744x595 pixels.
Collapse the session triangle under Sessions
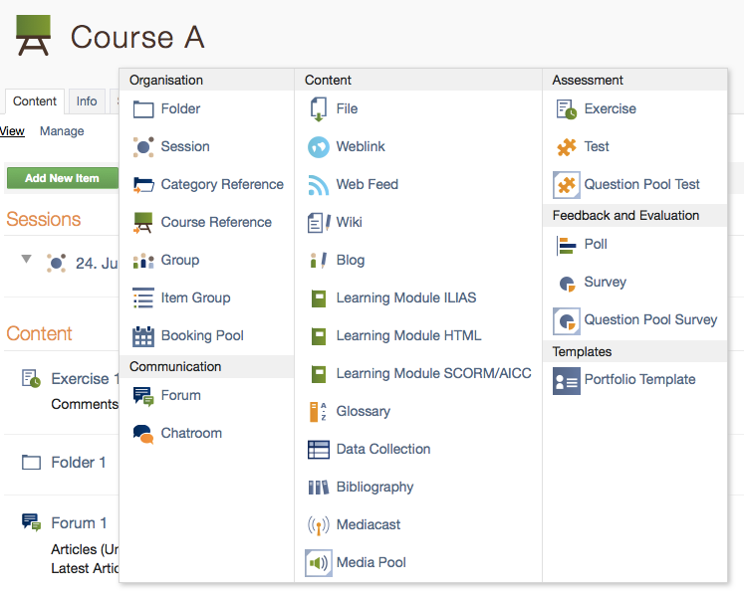click(26, 260)
